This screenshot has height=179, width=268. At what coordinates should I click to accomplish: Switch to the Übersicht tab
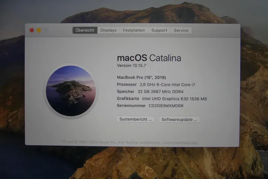click(85, 30)
